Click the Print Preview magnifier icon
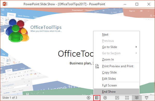 click(97, 66)
